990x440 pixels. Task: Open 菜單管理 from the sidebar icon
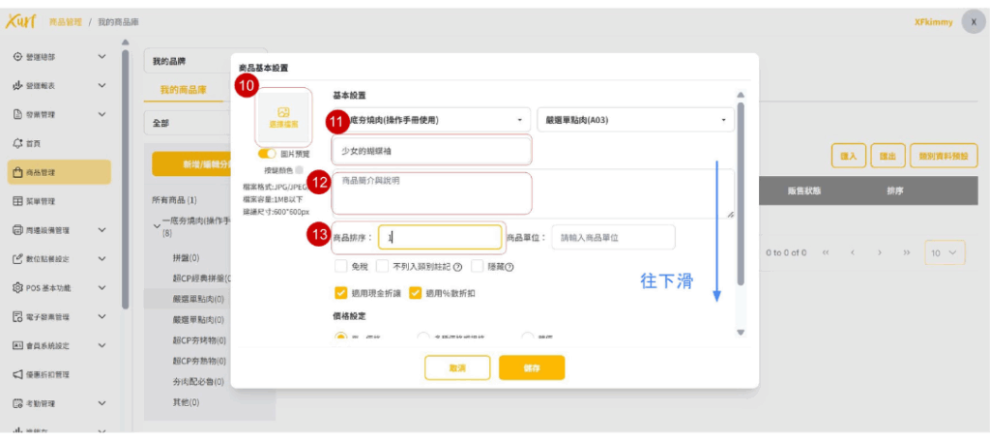point(17,201)
